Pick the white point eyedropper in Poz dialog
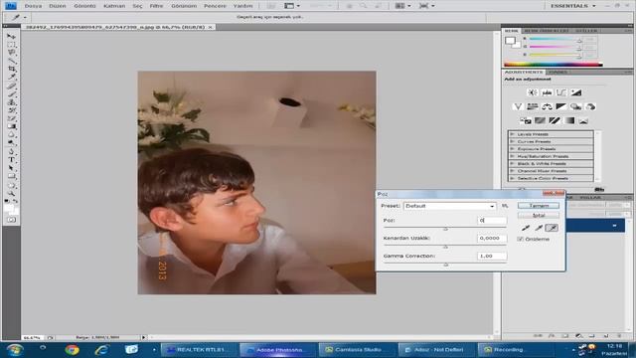Image resolution: width=636 pixels, height=358 pixels. [x=552, y=228]
